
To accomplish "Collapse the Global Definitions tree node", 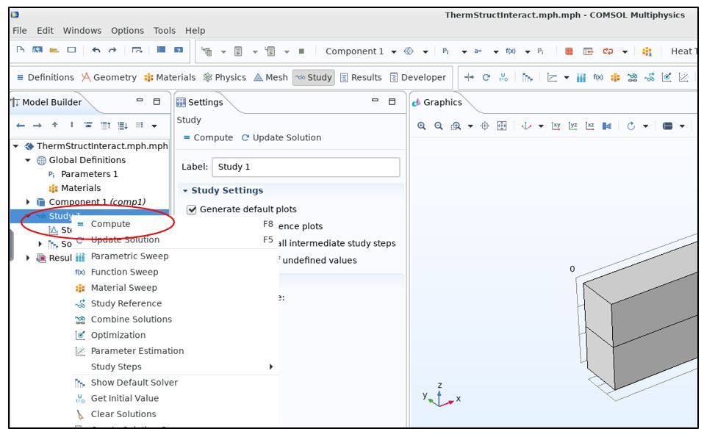I will pyautogui.click(x=28, y=160).
